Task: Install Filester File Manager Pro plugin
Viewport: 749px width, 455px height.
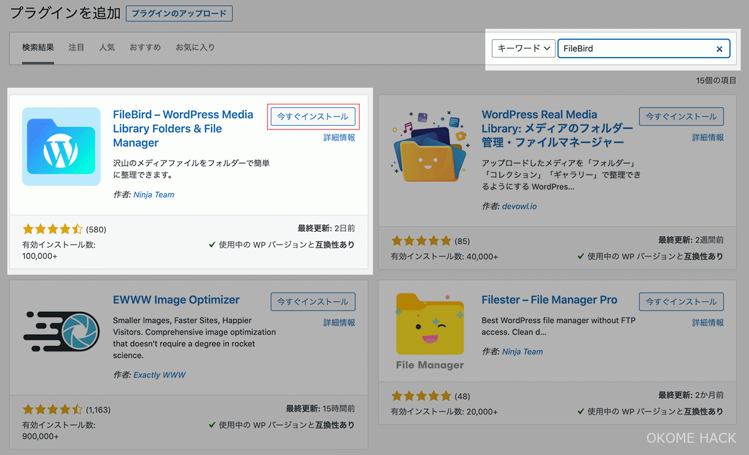Action: 681,302
